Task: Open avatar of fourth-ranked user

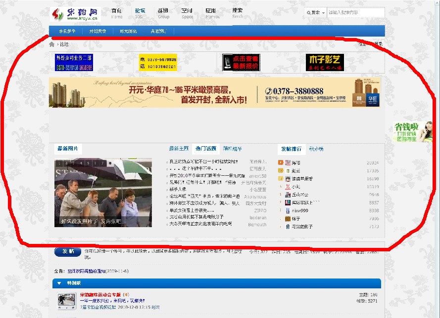Action: tap(288, 187)
